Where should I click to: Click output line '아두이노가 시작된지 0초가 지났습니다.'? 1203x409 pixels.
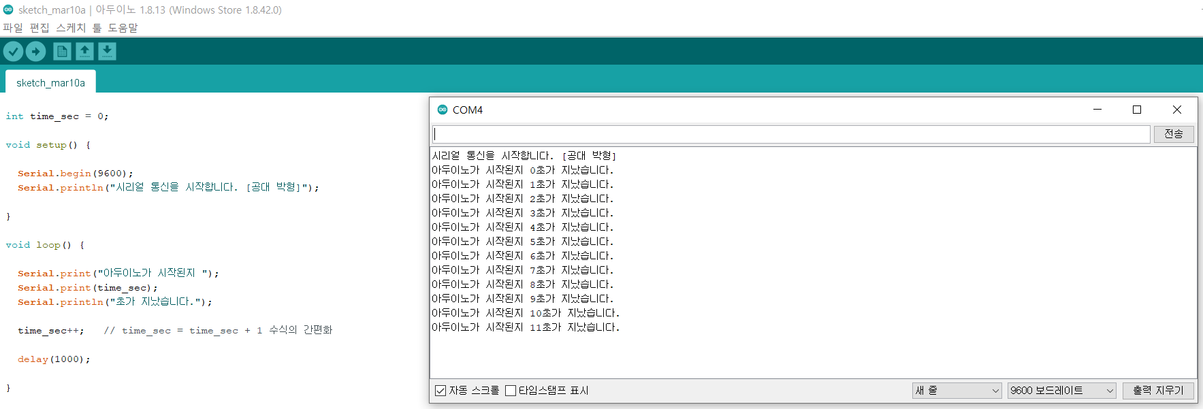tap(523, 170)
